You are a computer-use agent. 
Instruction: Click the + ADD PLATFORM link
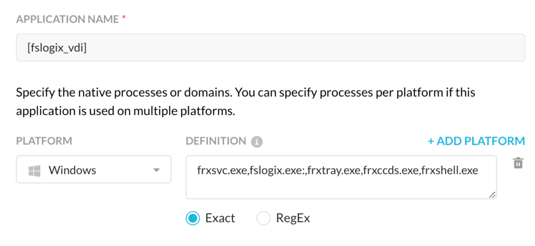click(x=476, y=141)
